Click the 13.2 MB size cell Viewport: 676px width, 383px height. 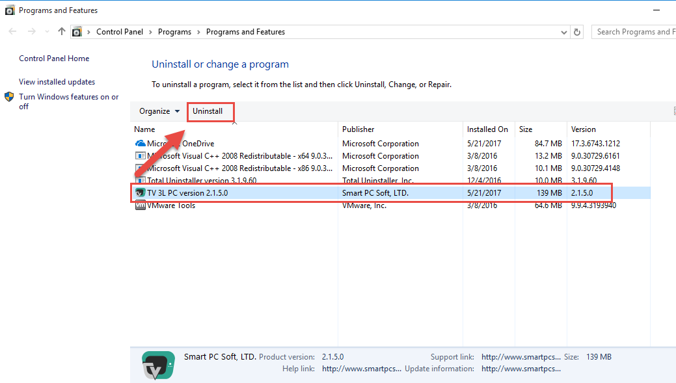click(548, 156)
